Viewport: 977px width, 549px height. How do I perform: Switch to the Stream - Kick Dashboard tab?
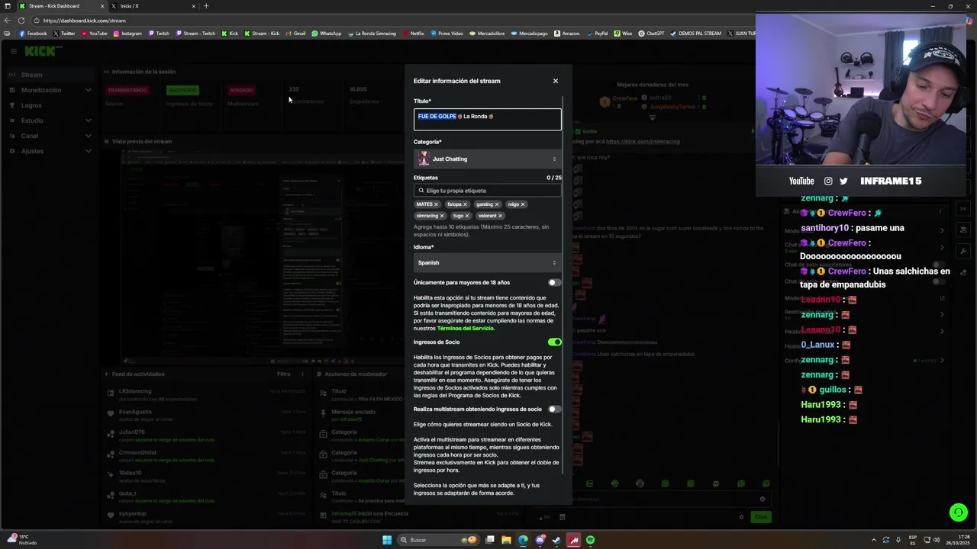(x=61, y=6)
